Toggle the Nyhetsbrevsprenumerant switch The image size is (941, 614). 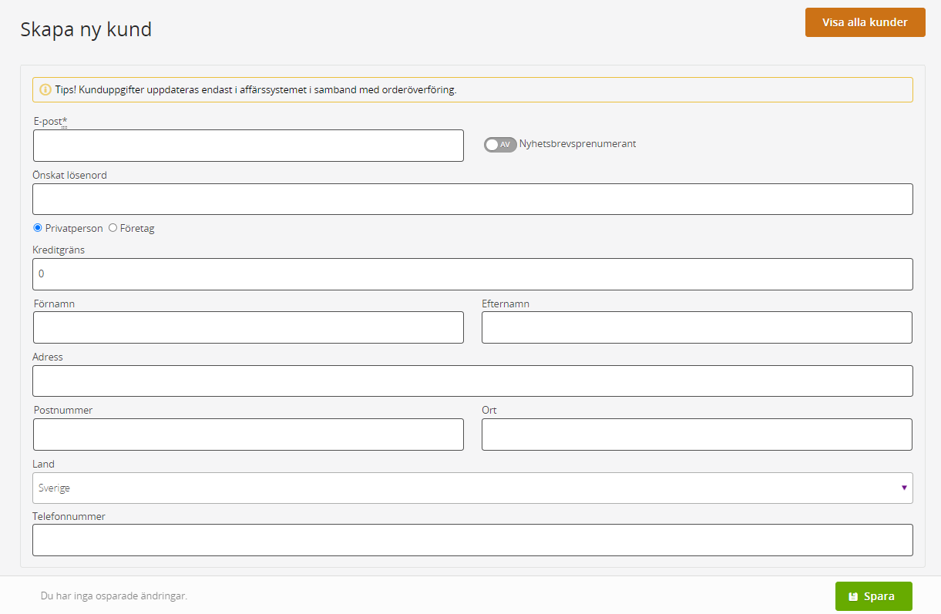coord(500,144)
